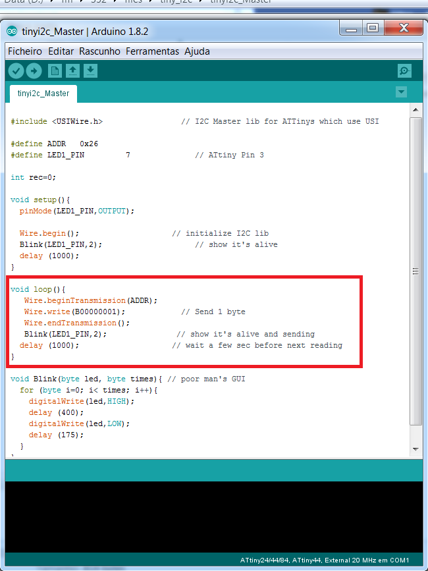
Task: Open the tab options dropdown arrow
Action: (401, 92)
